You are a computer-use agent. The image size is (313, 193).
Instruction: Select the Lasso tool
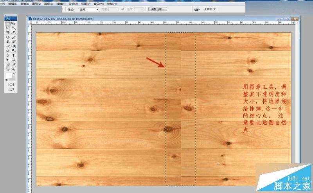[x=8, y=28]
